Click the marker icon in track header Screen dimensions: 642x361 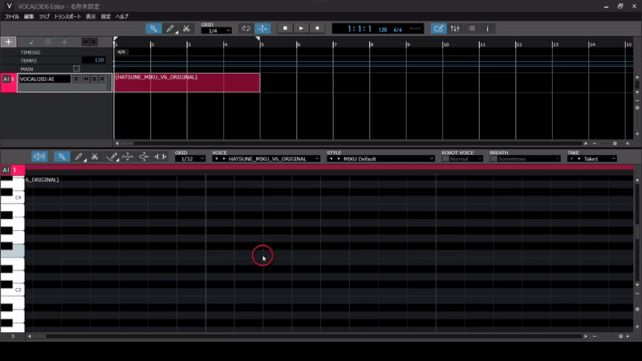pos(64,42)
